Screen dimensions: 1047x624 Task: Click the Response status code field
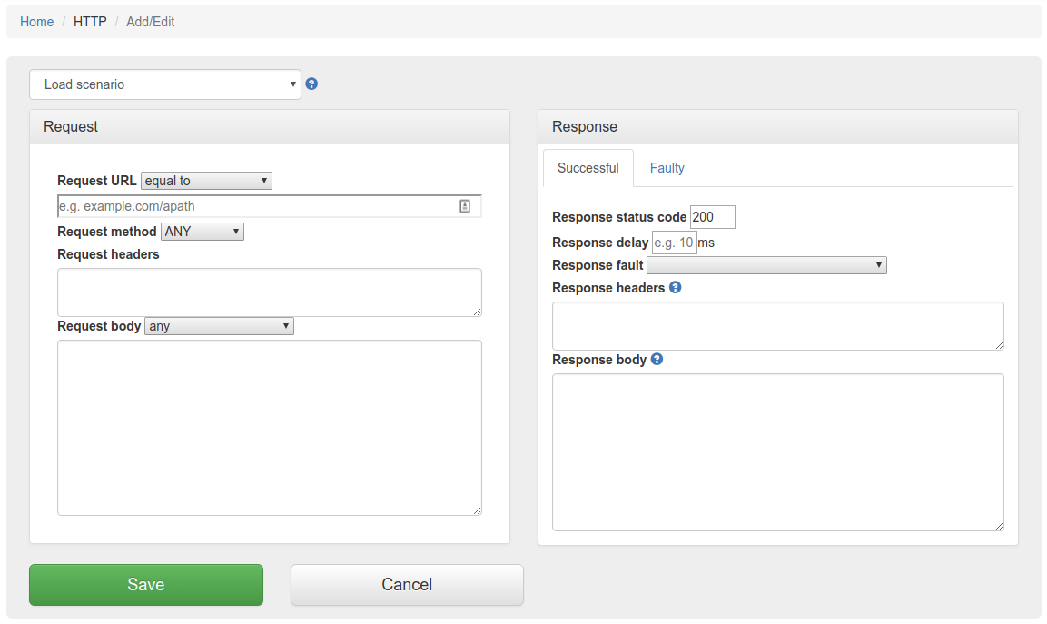coord(712,217)
